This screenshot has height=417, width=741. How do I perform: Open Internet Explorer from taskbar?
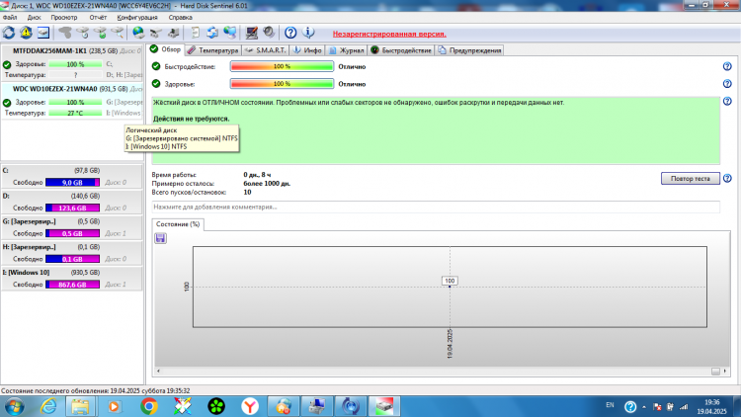pyautogui.click(x=48, y=406)
